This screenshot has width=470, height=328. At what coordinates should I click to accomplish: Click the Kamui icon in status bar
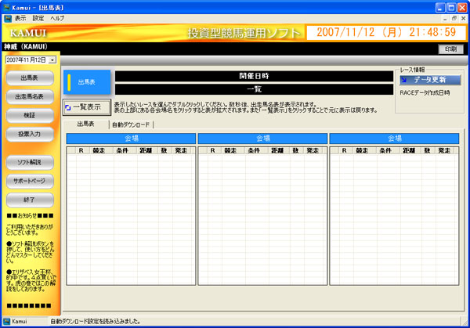click(7, 321)
